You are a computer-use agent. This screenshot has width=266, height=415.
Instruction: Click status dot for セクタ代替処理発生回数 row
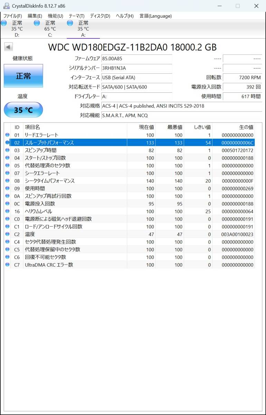pyautogui.click(x=7, y=242)
